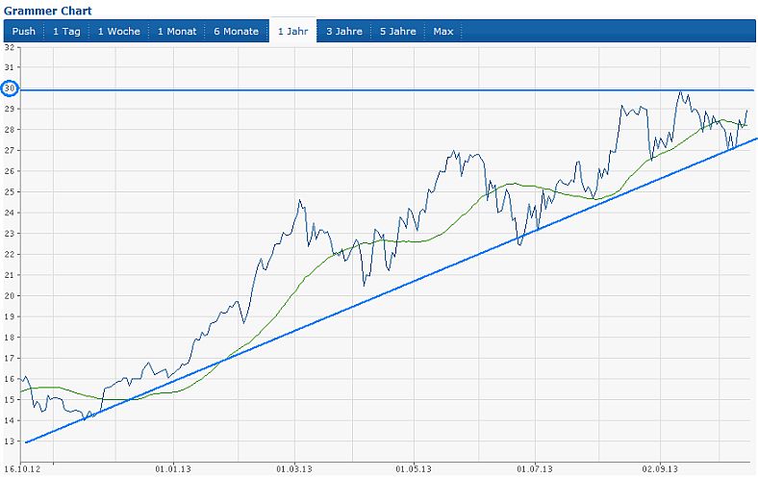This screenshot has height=478, width=758.
Task: Click the 01.01.13 date label
Action: (174, 469)
